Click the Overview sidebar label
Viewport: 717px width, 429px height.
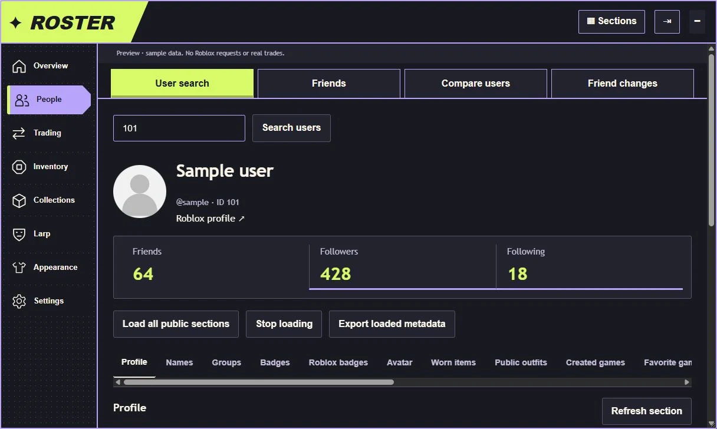click(x=51, y=66)
